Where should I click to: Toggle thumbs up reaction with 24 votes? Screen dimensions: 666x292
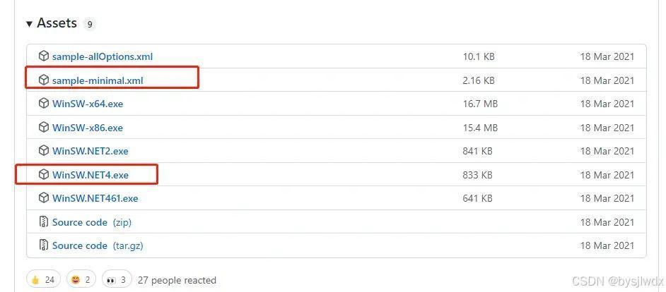point(43,280)
